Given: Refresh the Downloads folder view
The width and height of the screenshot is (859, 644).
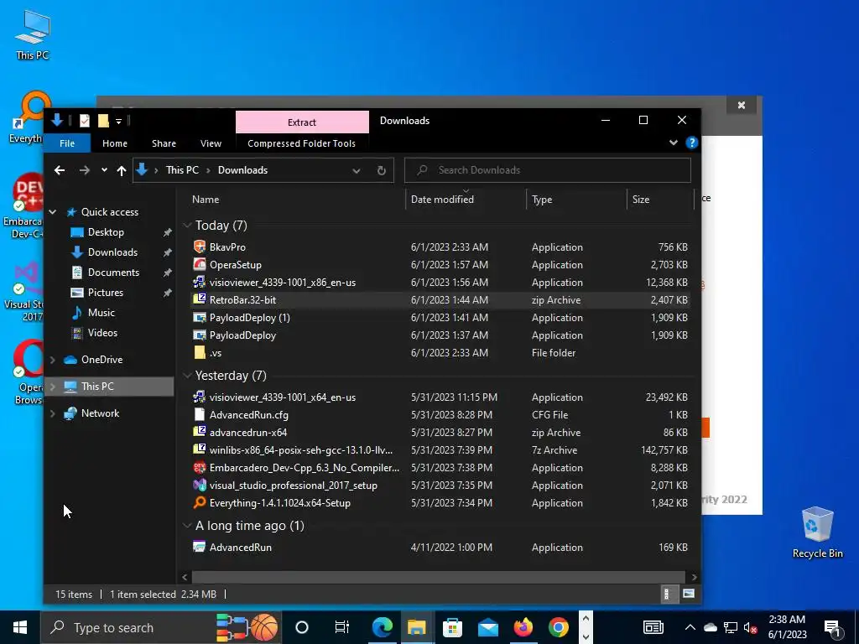Looking at the screenshot, I should (382, 170).
